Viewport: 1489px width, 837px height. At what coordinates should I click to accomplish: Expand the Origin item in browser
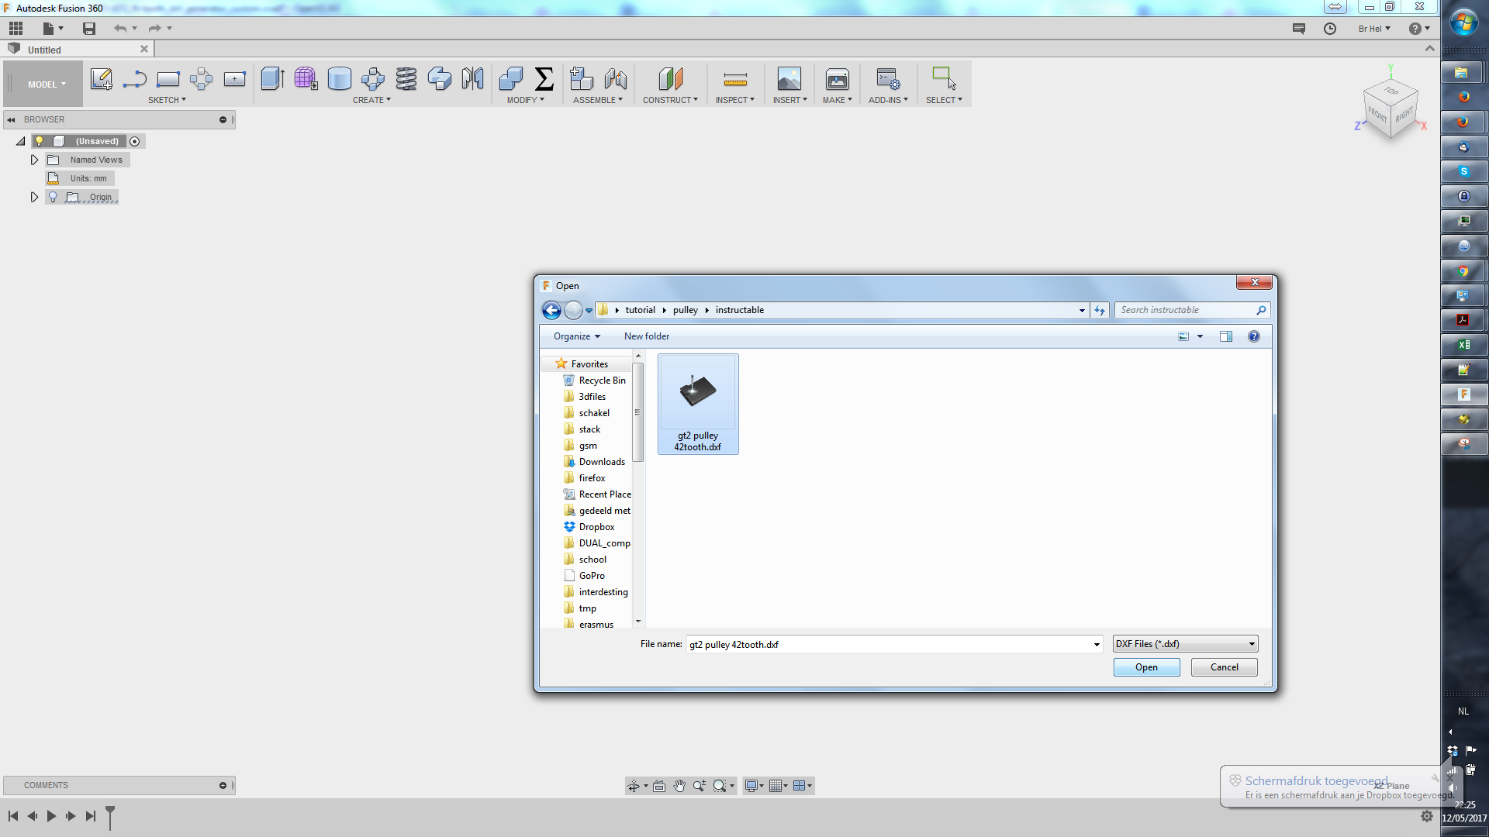[34, 196]
